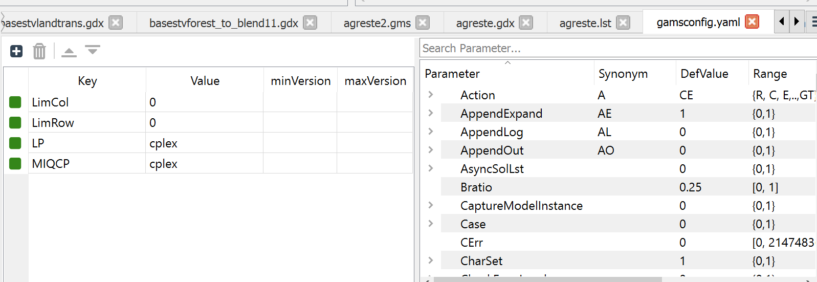Expand the Action parameter row

431,95
